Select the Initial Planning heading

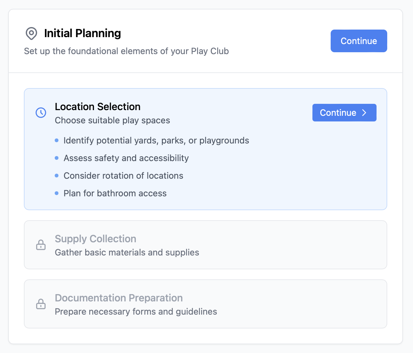click(82, 33)
